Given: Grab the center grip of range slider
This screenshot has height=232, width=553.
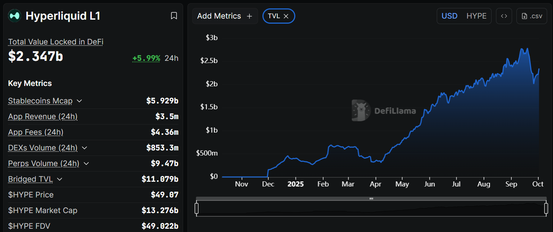Looking at the screenshot, I should click(x=371, y=198).
